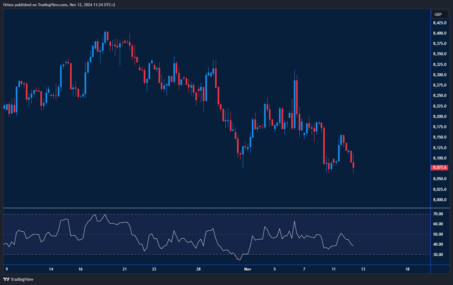Open the GBP currency selector

click(x=439, y=14)
